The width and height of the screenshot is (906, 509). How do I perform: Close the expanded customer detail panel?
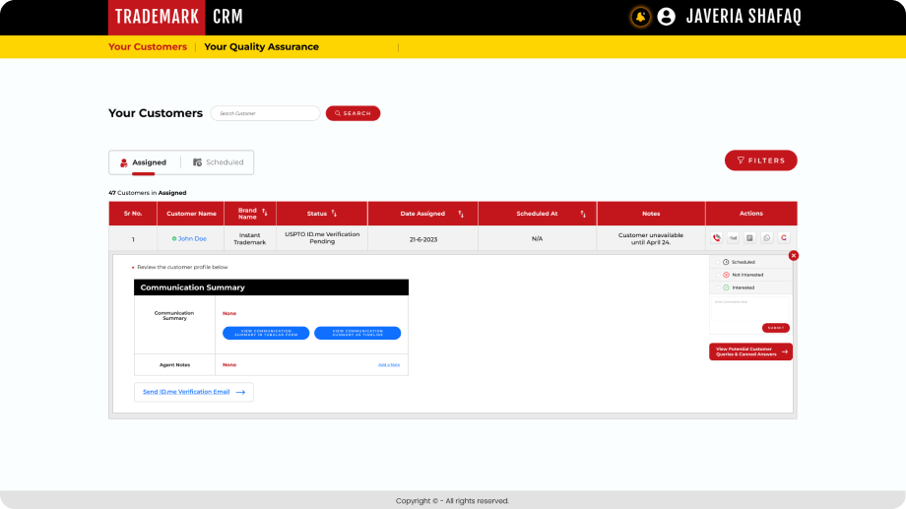pos(794,255)
